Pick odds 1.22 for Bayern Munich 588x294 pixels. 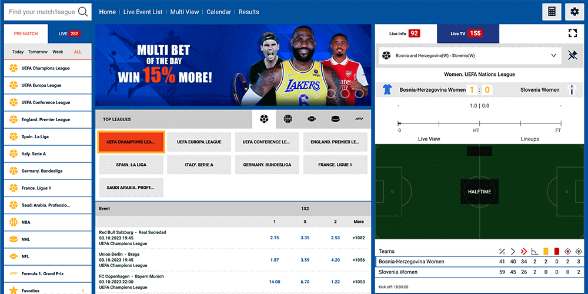click(335, 282)
